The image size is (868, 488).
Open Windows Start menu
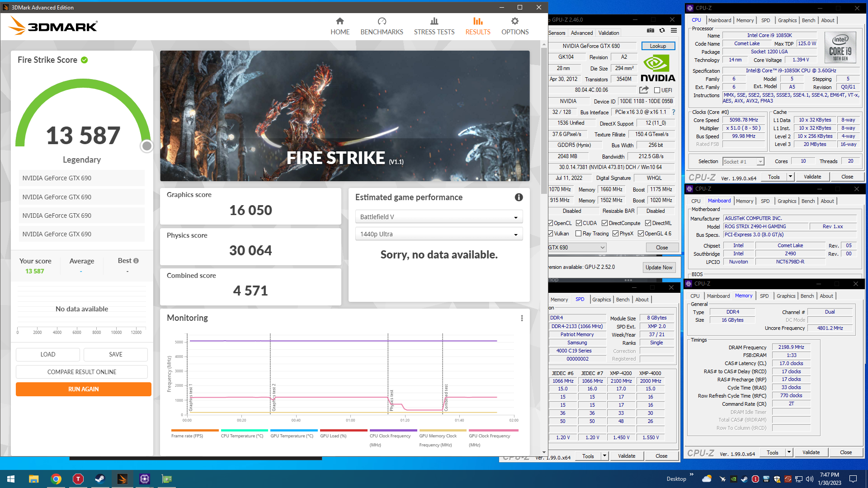coord(11,479)
